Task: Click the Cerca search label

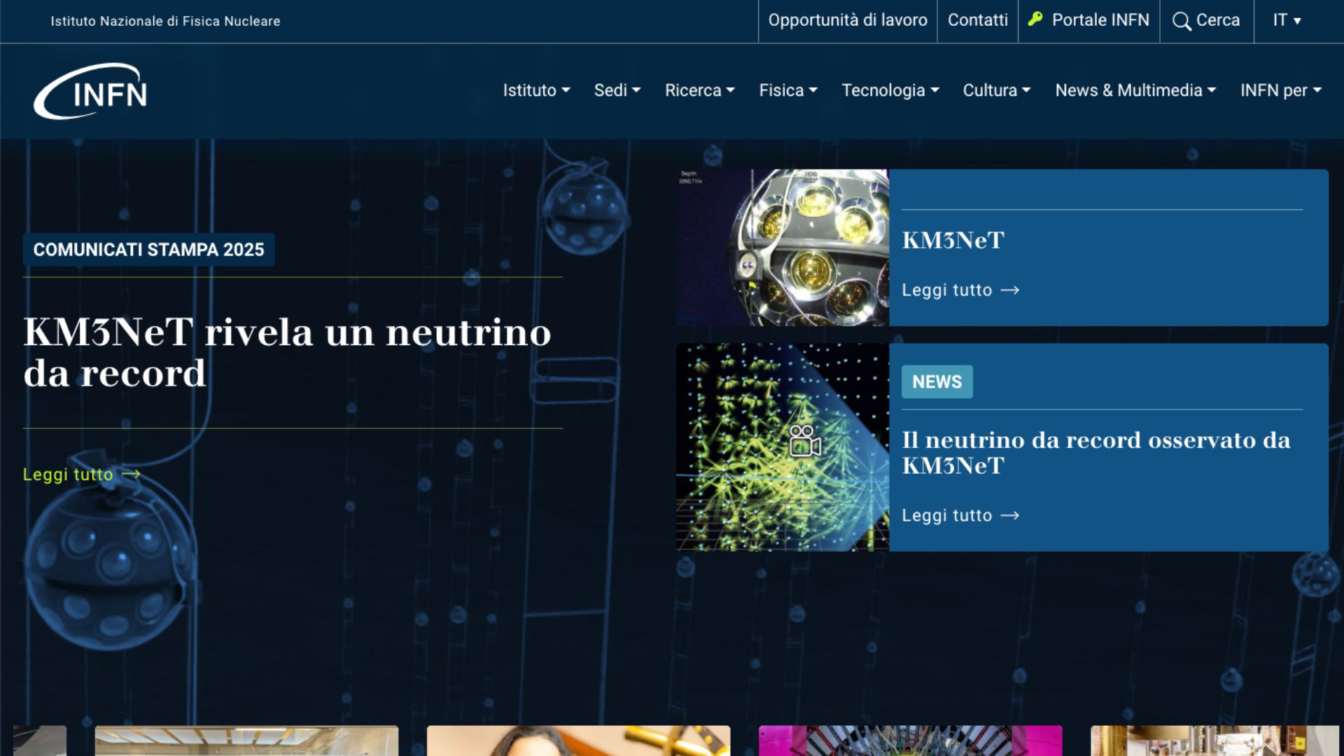Action: coord(1218,20)
